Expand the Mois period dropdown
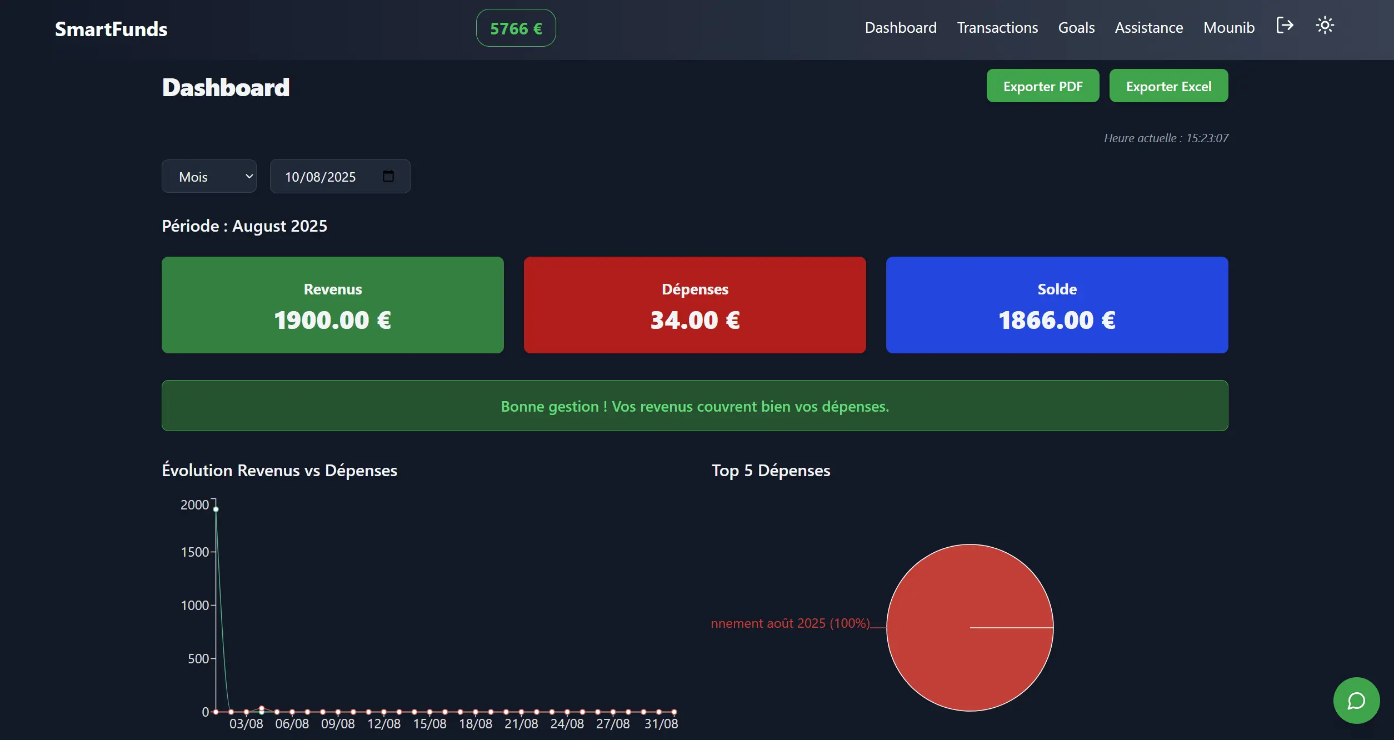1394x740 pixels. coord(209,177)
